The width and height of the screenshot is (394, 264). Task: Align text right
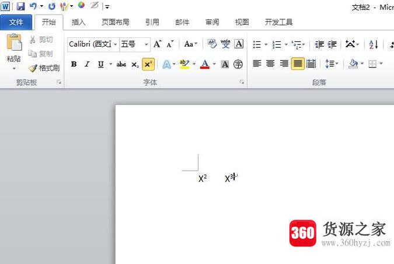(284, 64)
